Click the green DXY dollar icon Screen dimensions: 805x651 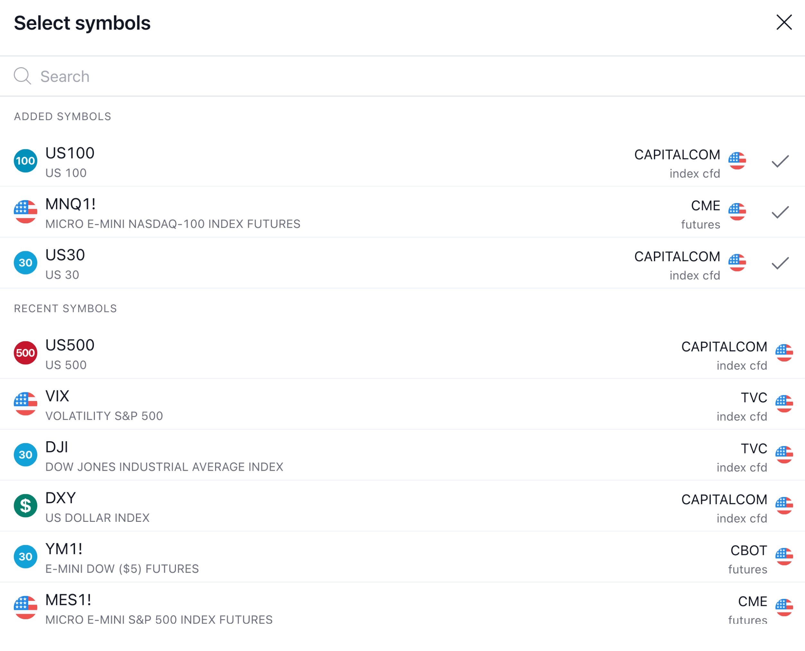(25, 506)
